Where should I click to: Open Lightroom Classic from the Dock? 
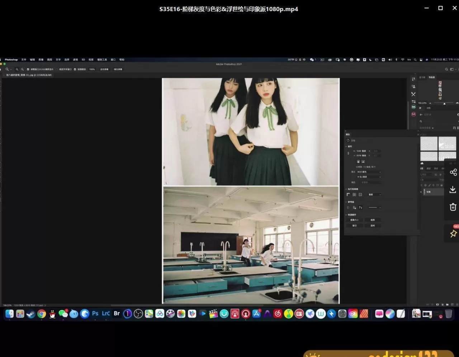click(x=105, y=314)
